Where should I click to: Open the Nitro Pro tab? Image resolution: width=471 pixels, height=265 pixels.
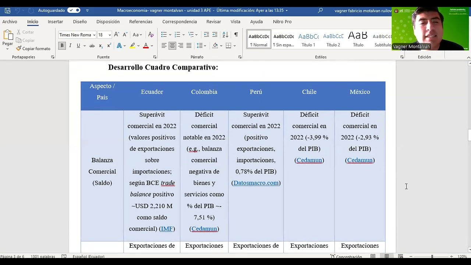(x=282, y=22)
